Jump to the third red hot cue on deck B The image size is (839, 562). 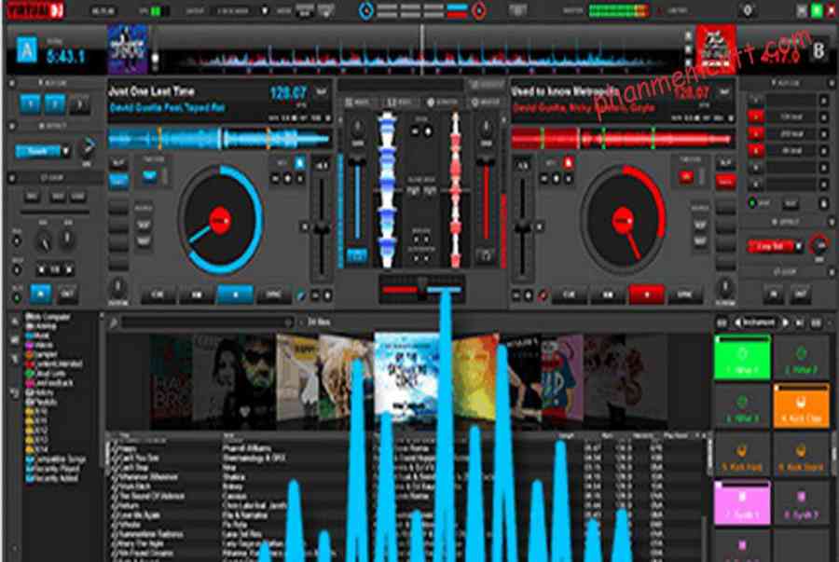pos(755,150)
